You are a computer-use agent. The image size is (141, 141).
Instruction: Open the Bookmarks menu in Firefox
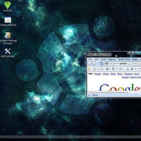point(124,59)
